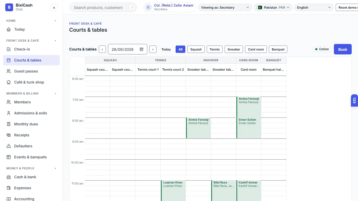Collapse the sidebar with double-chevron button
358x201 pixels.
click(x=54, y=8)
